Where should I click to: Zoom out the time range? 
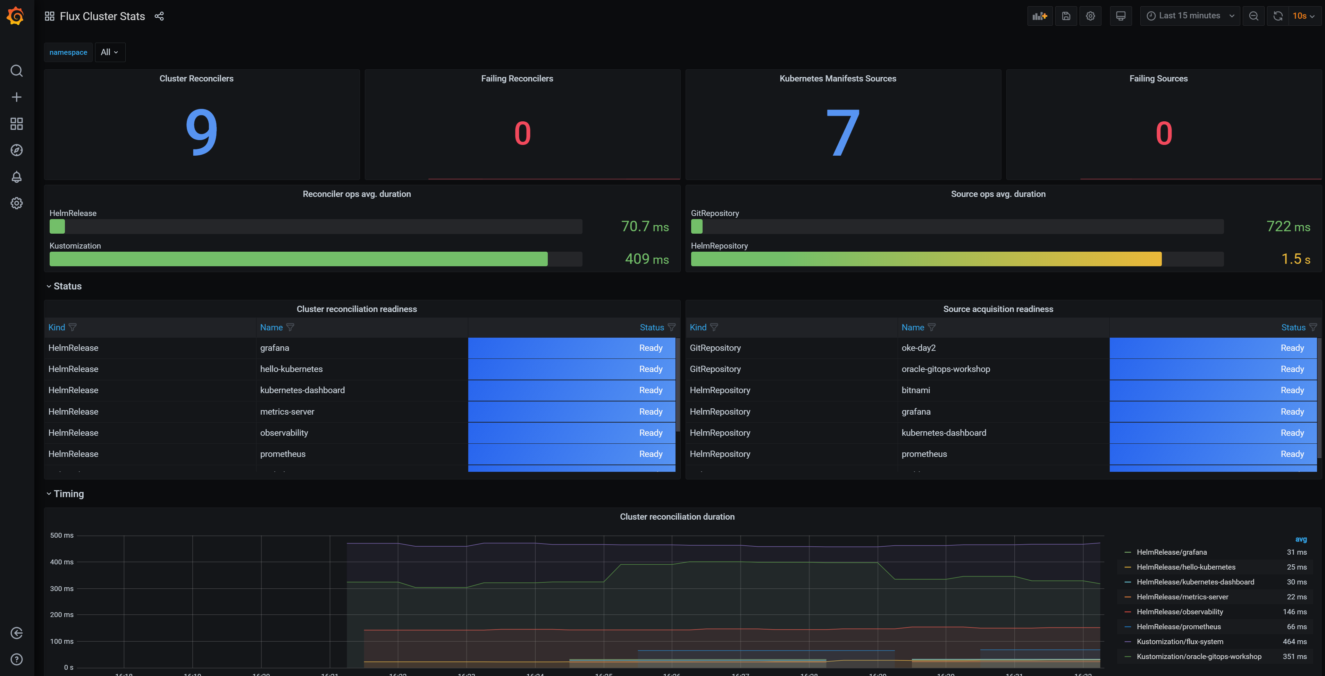[x=1253, y=16]
